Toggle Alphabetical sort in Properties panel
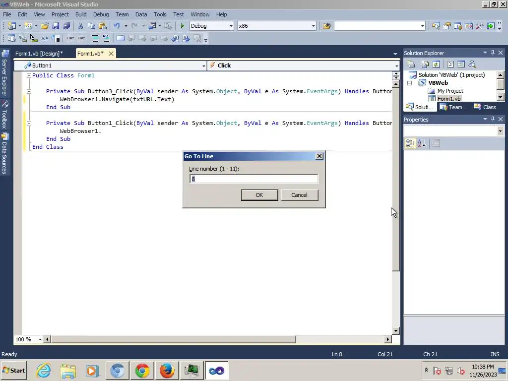508x381 pixels. (x=422, y=143)
